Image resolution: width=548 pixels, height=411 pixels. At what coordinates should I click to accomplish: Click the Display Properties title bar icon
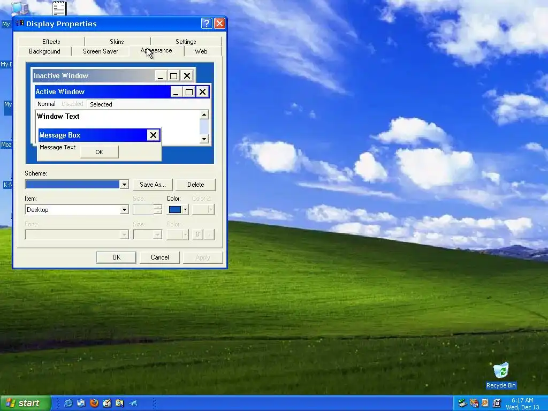pos(20,24)
